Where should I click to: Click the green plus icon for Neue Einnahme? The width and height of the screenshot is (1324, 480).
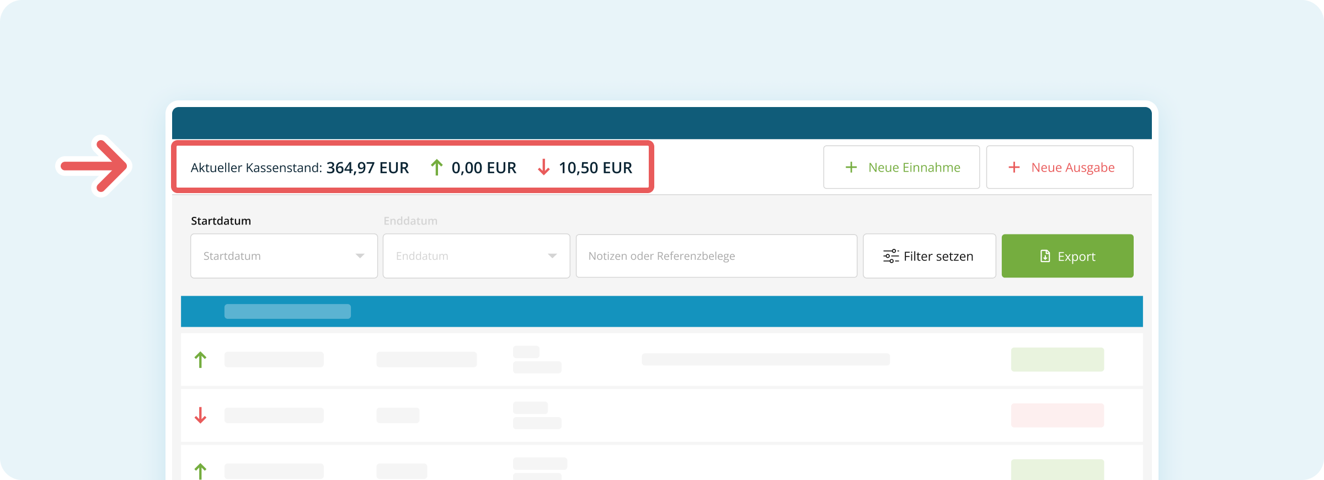[x=851, y=167]
